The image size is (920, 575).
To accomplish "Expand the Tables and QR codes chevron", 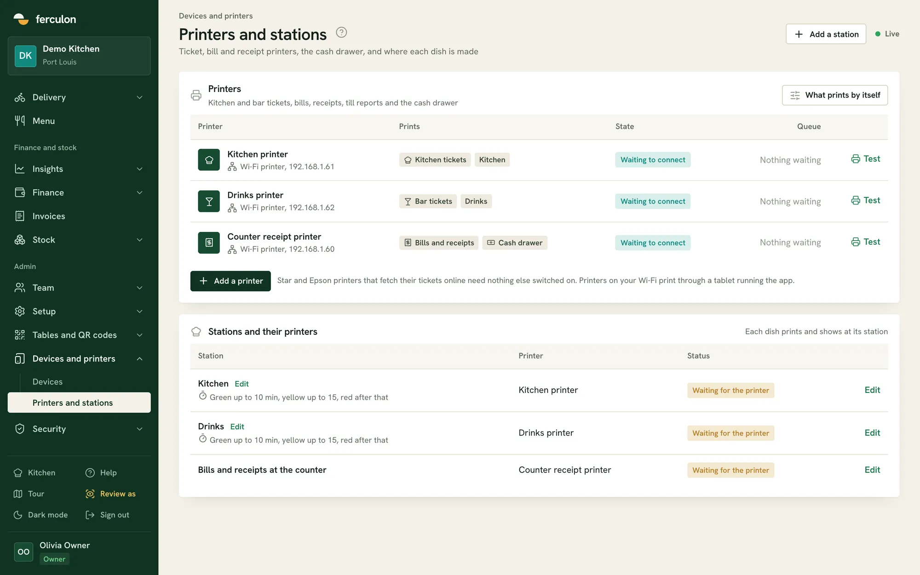I will (140, 335).
